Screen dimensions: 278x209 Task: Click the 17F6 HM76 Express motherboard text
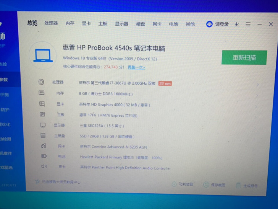pos(108,115)
